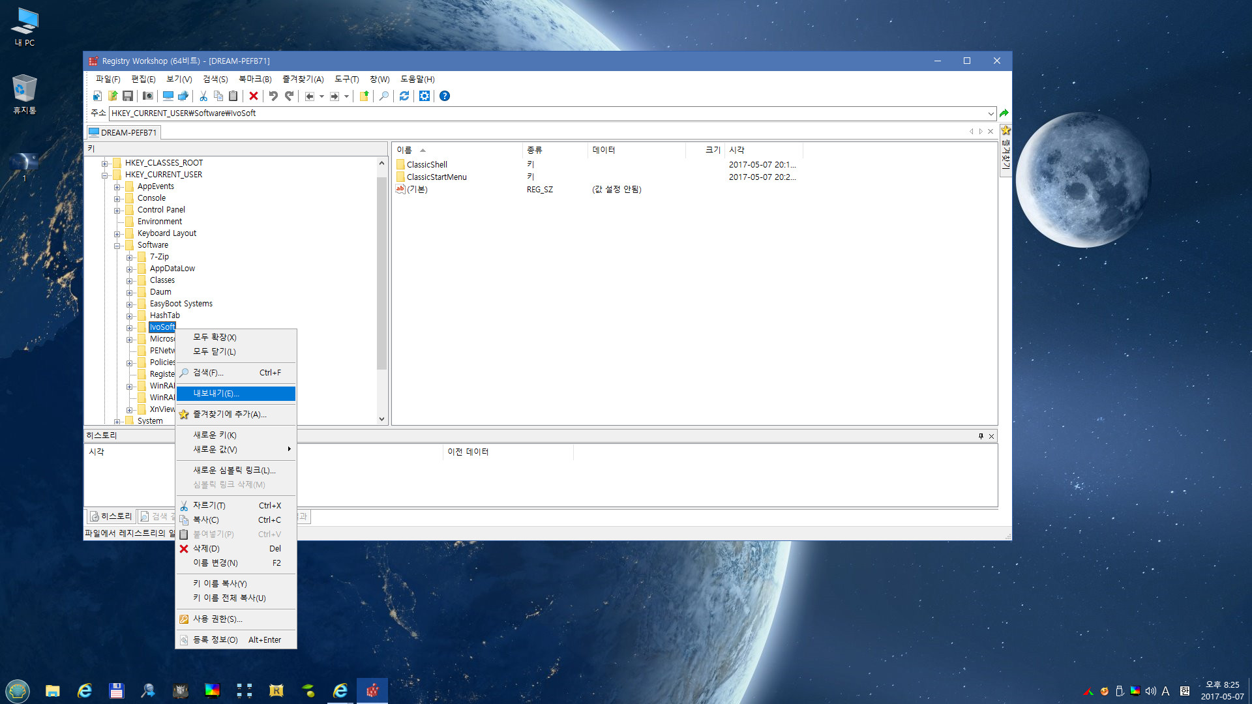Click the export registry file toolbar icon

113,96
